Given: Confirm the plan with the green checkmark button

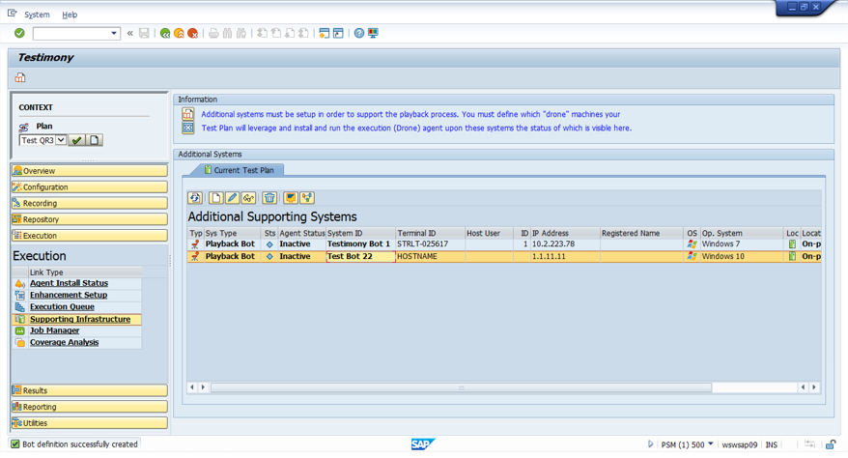Looking at the screenshot, I should (x=77, y=140).
